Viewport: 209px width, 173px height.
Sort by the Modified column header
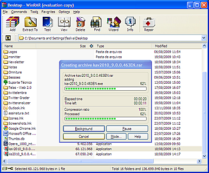177,46
